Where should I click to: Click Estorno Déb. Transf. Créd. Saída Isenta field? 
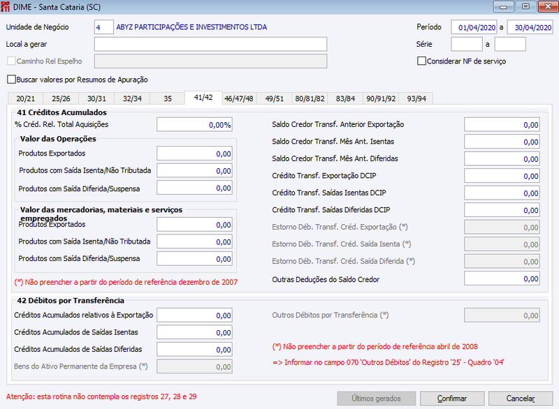click(x=502, y=244)
